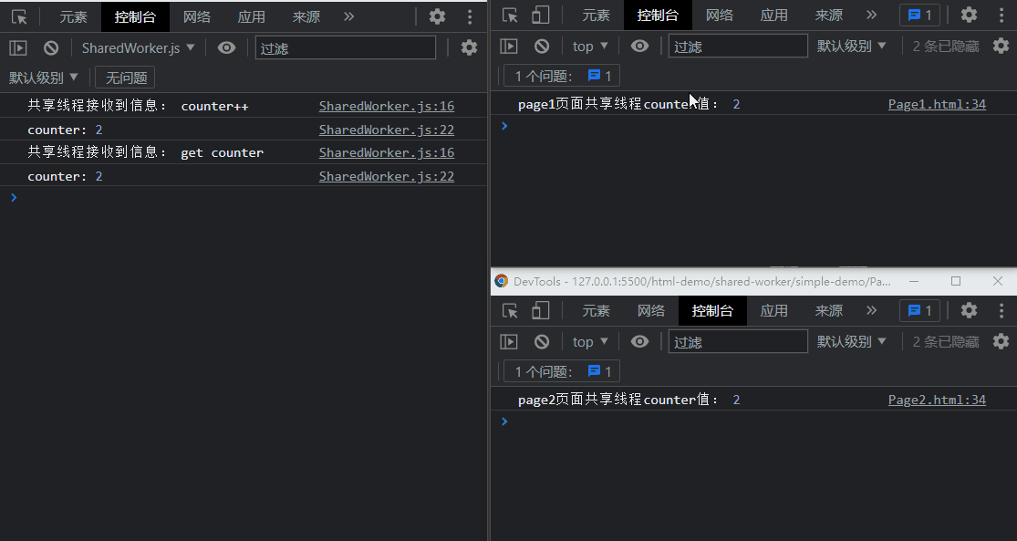Switch to the 应用 tab in the top-right panel
The height and width of the screenshot is (541, 1017).
point(773,16)
